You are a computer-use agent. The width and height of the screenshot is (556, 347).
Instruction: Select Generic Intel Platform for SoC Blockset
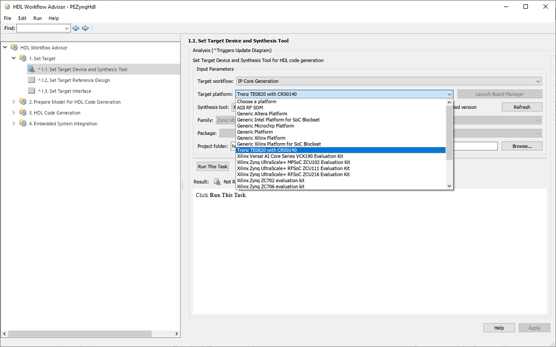(x=341, y=120)
